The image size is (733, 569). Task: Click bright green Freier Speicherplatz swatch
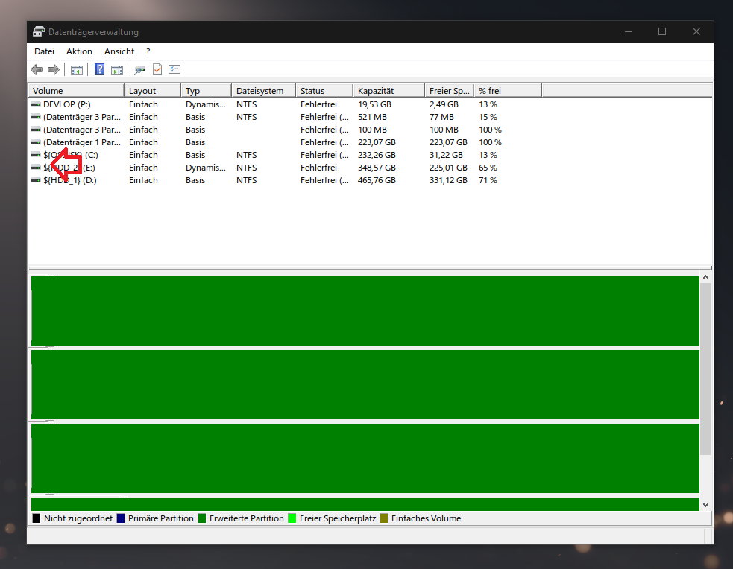(292, 518)
